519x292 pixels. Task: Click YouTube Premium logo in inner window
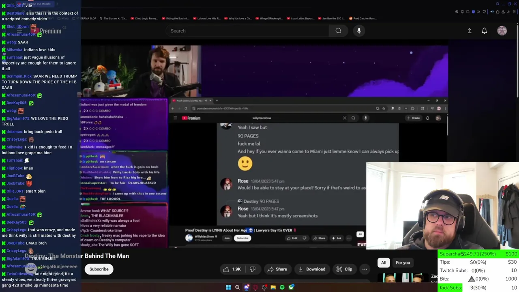click(x=191, y=118)
